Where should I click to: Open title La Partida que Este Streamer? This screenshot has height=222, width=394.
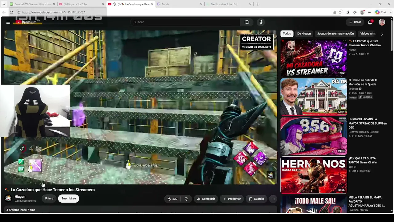coord(364,43)
